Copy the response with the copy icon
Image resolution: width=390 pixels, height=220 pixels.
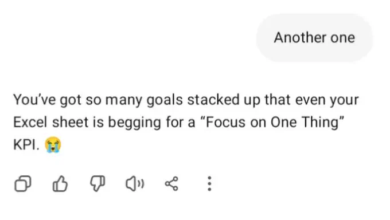tap(23, 184)
